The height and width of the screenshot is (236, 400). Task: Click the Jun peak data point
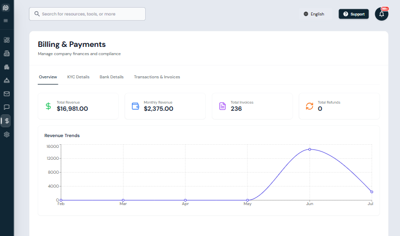[x=310, y=149]
